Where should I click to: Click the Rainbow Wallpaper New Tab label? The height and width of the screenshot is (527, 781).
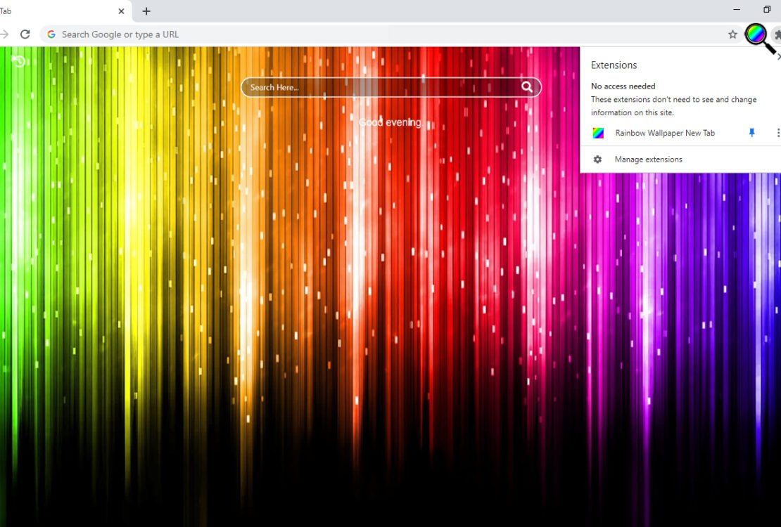tap(664, 133)
